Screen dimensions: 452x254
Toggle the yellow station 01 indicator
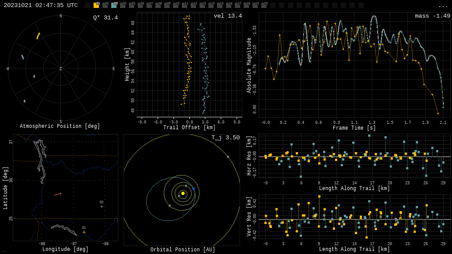(96, 5)
